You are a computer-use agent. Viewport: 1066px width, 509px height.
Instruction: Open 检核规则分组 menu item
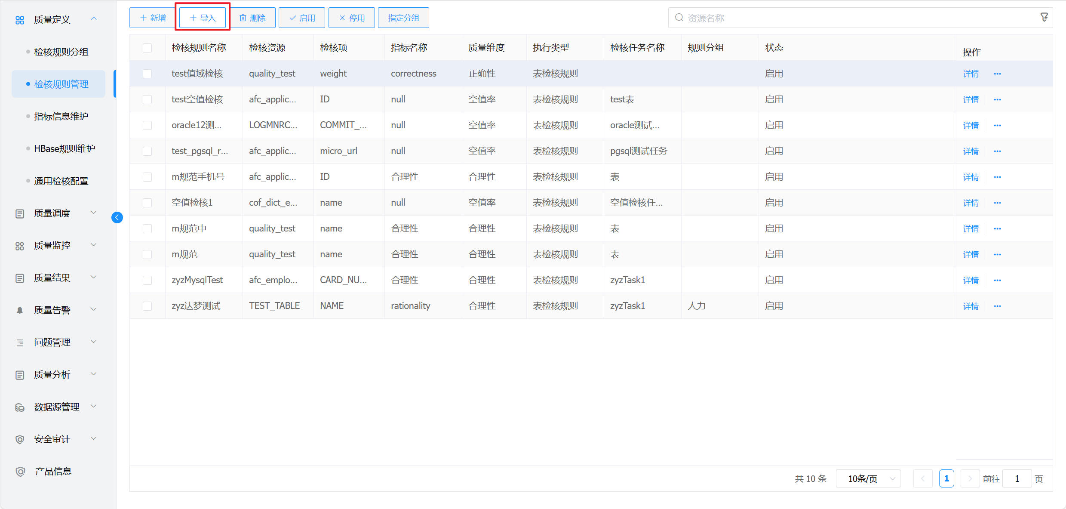[x=61, y=52]
